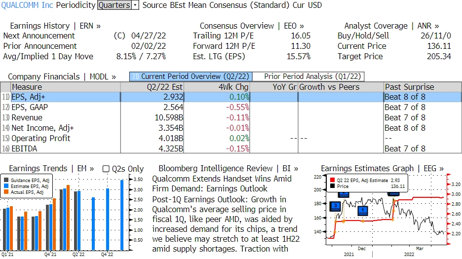Select the EBITDA measure row
Screen dimensions: 462x259
tap(231, 148)
